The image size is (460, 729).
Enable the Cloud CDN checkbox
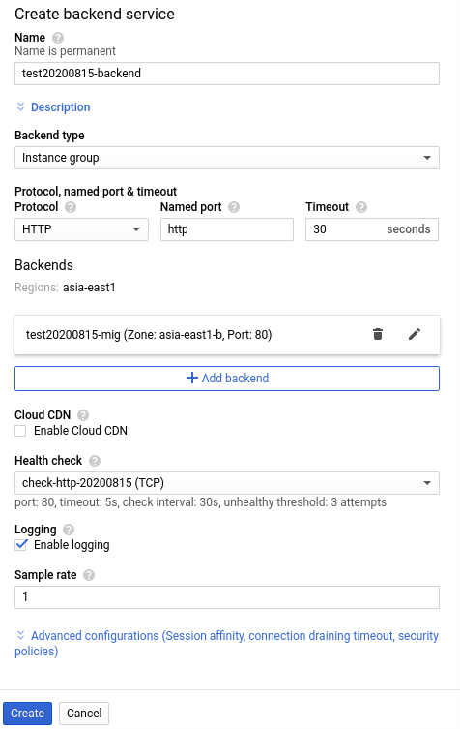[x=20, y=431]
